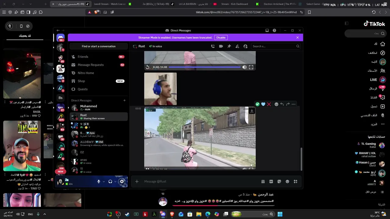Click Find or start a conversation
The height and width of the screenshot is (219, 390).
(x=99, y=46)
